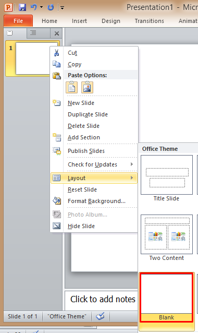The width and height of the screenshot is (198, 333).
Task: Expand Customize Quick Access Toolbar dropdown
Action: click(x=63, y=8)
